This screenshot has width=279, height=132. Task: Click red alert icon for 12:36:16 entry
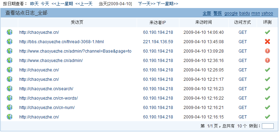[x=267, y=60]
